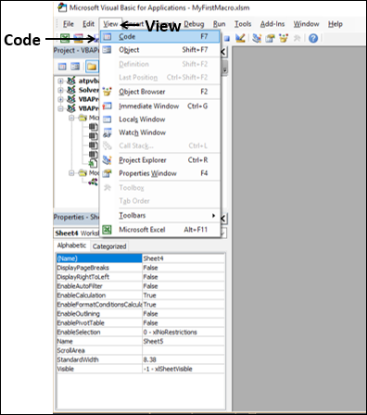Choose Project Explorer in View menu

[159, 160]
